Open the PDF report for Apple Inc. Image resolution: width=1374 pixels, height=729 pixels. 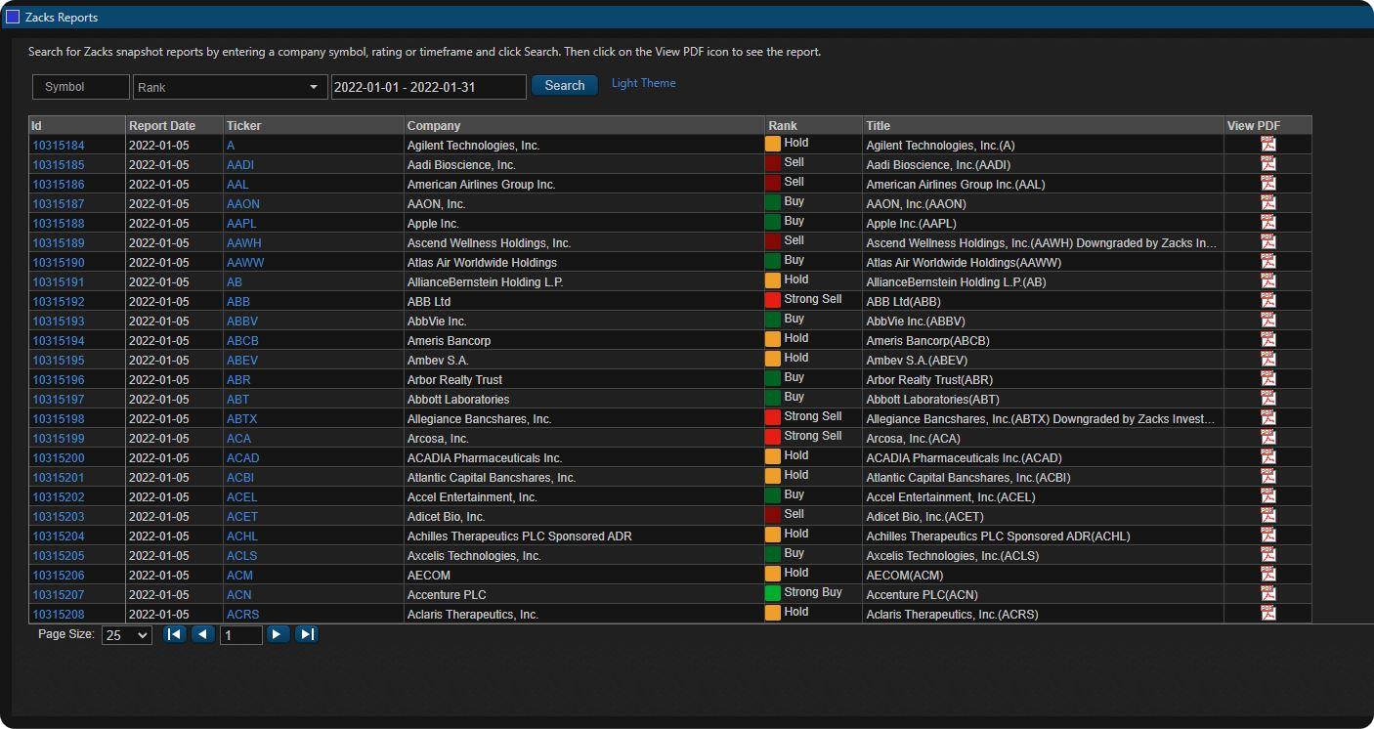[x=1267, y=223]
